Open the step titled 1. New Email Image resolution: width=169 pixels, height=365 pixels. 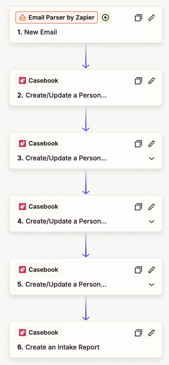point(37,32)
